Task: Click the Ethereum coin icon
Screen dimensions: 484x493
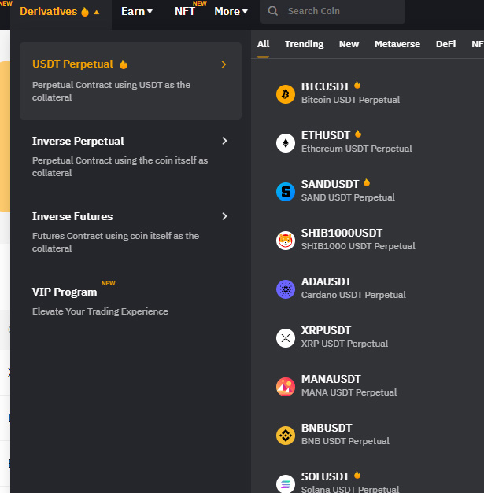Action: point(286,143)
